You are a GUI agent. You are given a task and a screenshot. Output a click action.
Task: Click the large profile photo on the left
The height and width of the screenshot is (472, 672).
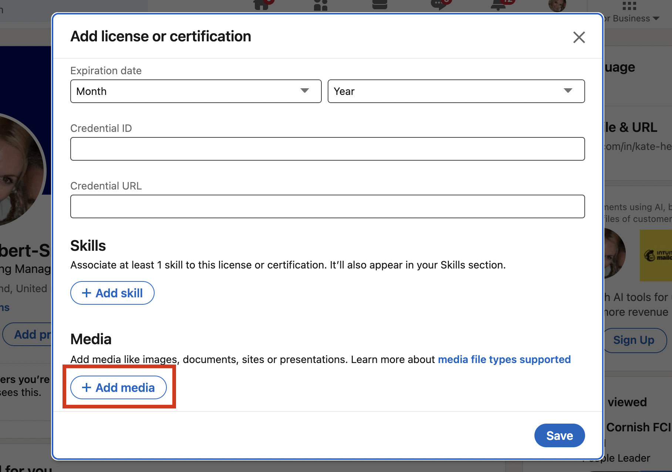click(18, 170)
